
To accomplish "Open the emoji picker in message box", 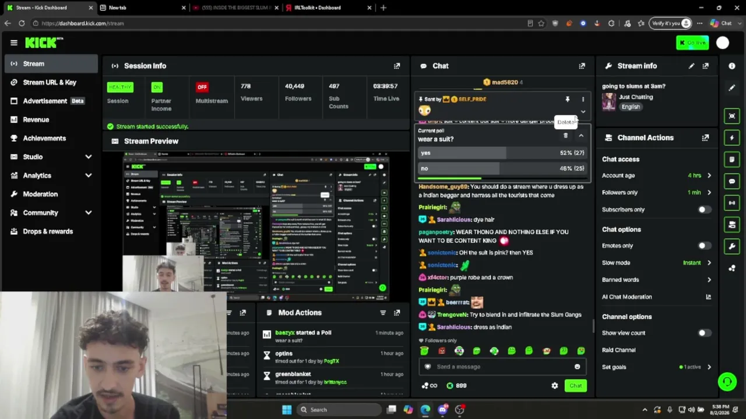I will coord(577,367).
